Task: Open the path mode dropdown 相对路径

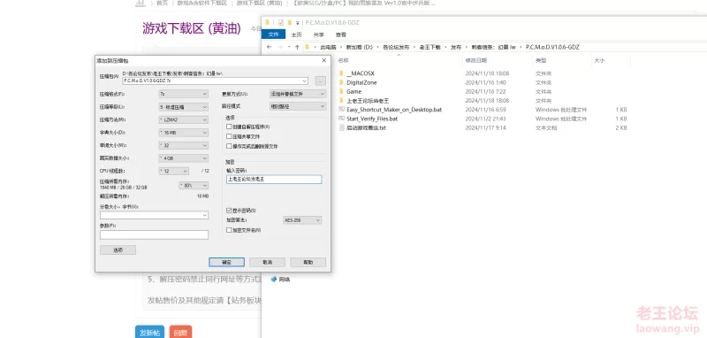Action: point(298,106)
